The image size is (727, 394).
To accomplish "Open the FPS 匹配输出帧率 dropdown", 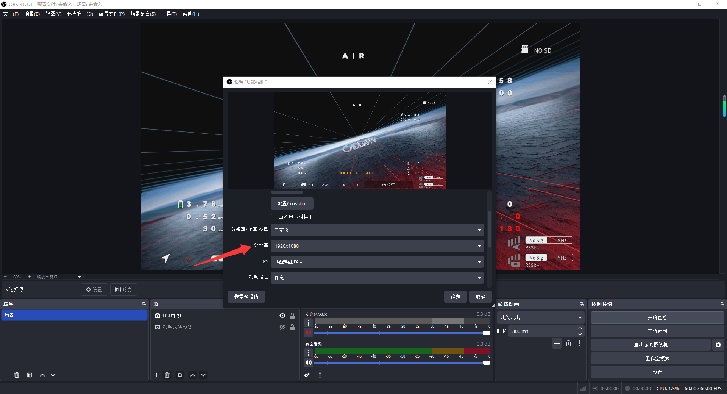I will (x=377, y=262).
